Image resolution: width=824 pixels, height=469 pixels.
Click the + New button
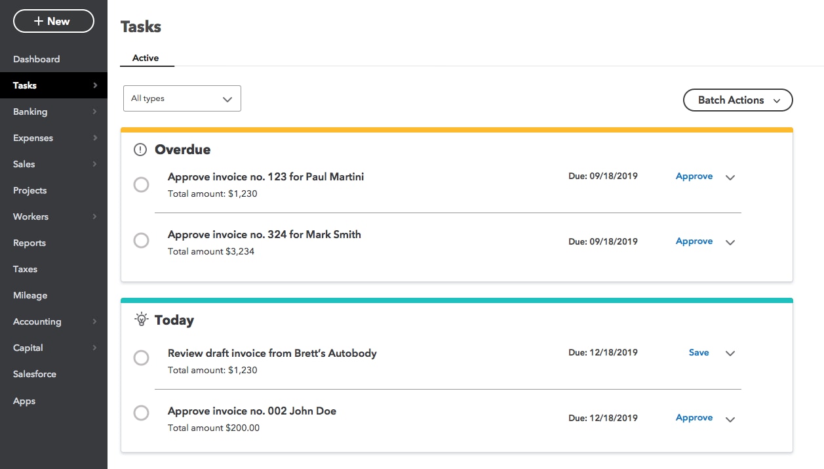54,21
